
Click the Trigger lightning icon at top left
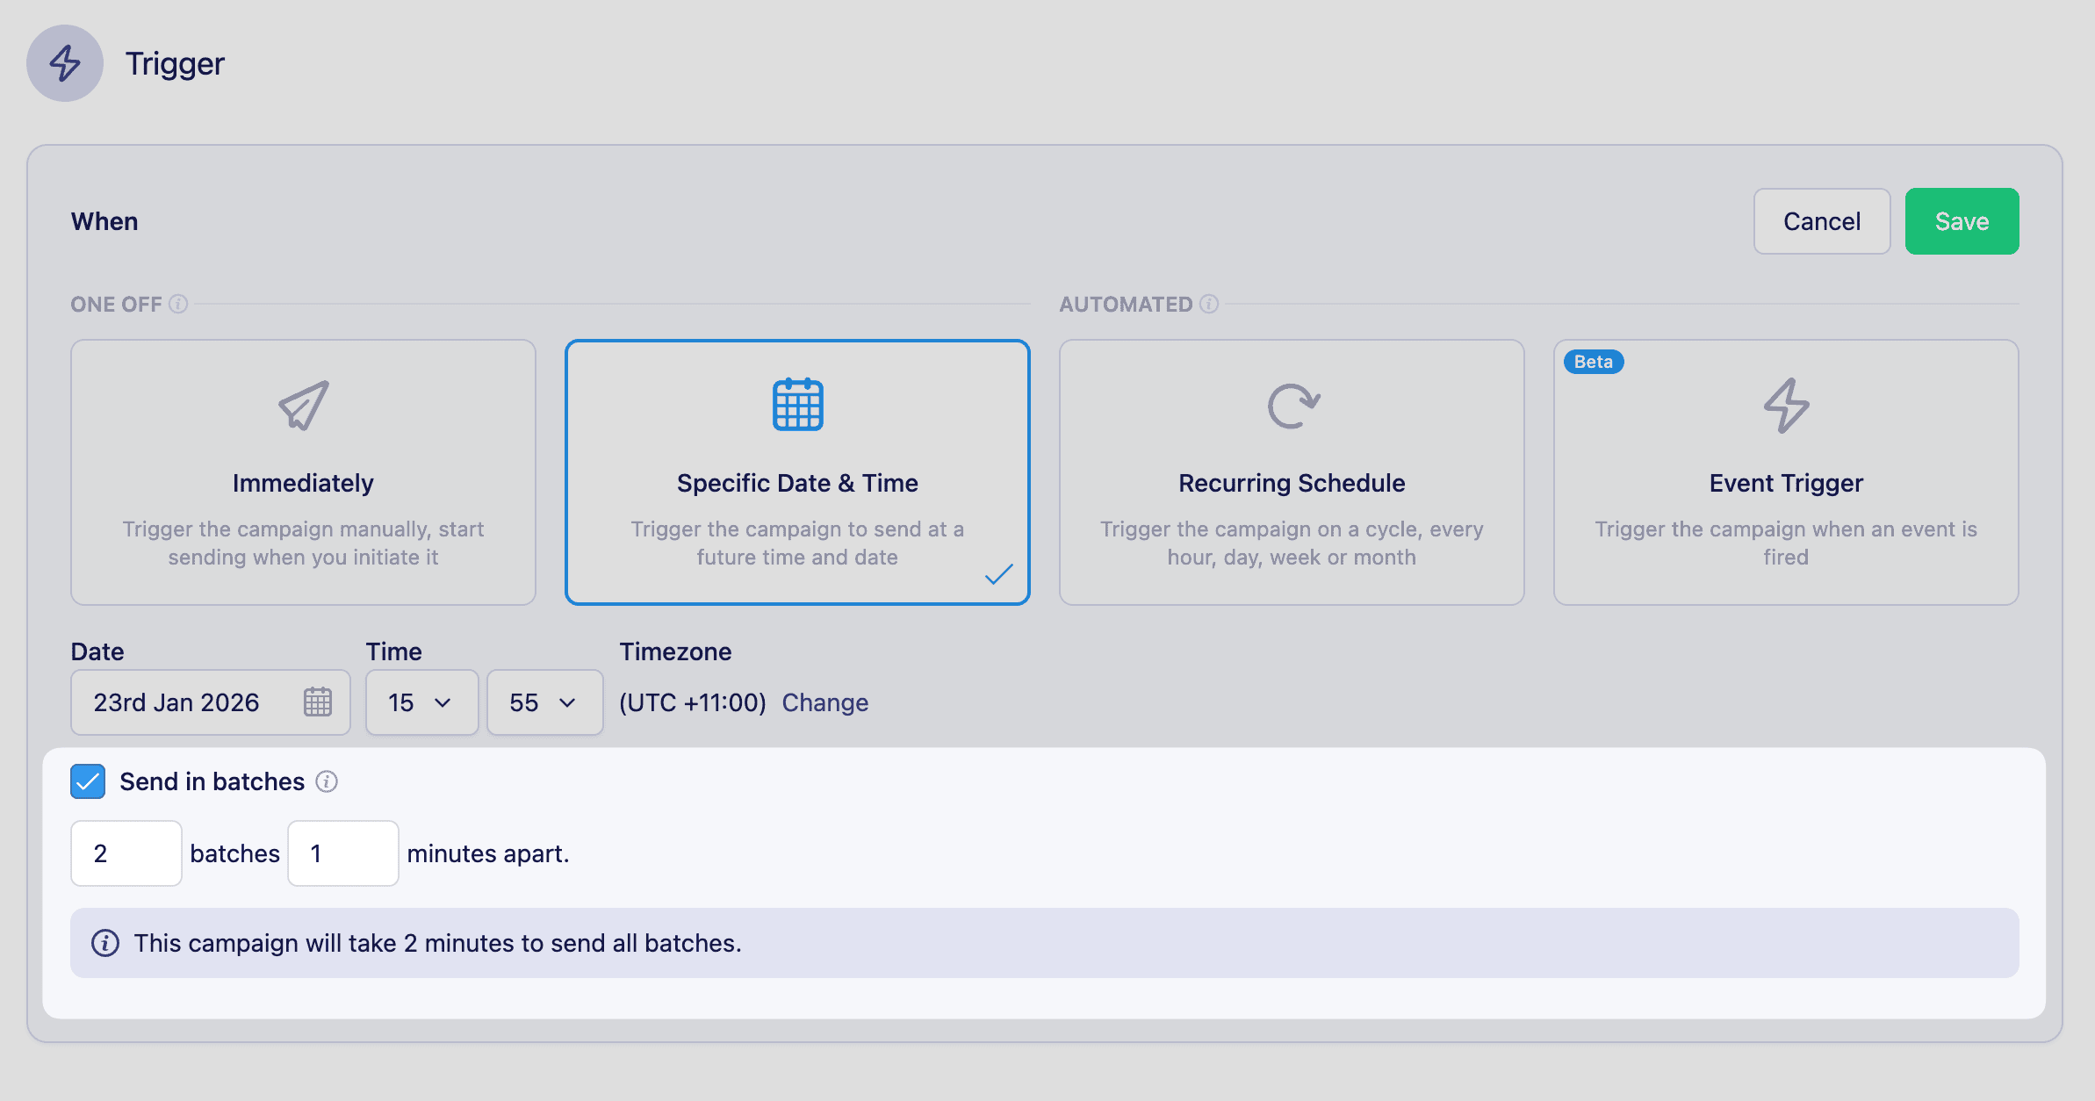click(x=64, y=63)
